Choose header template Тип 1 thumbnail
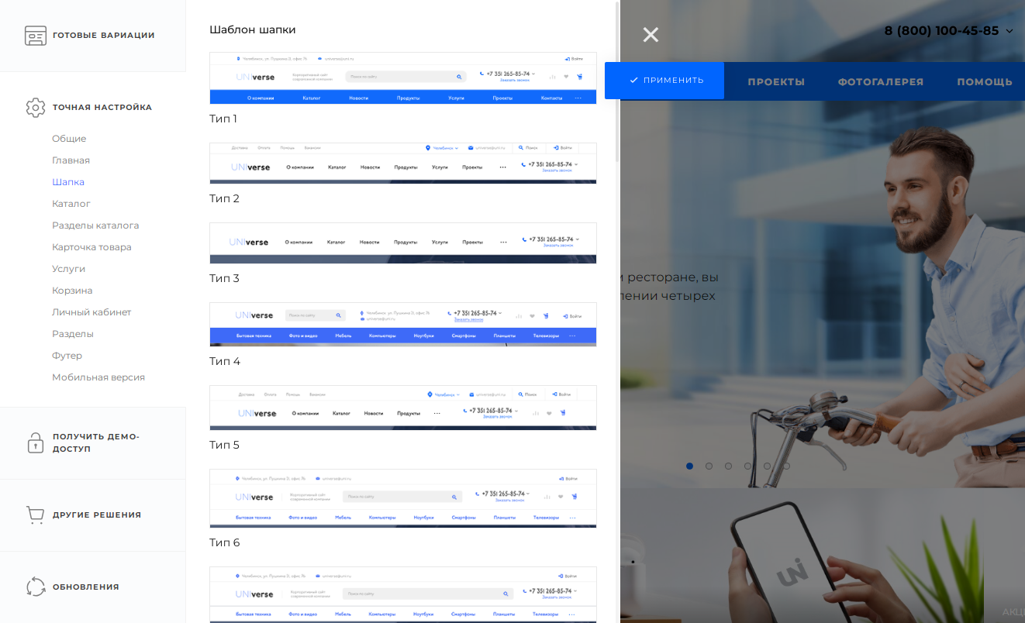Viewport: 1025px width, 623px height. click(x=403, y=78)
